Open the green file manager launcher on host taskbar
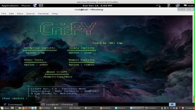This screenshot has width=195, height=110. 20,108
